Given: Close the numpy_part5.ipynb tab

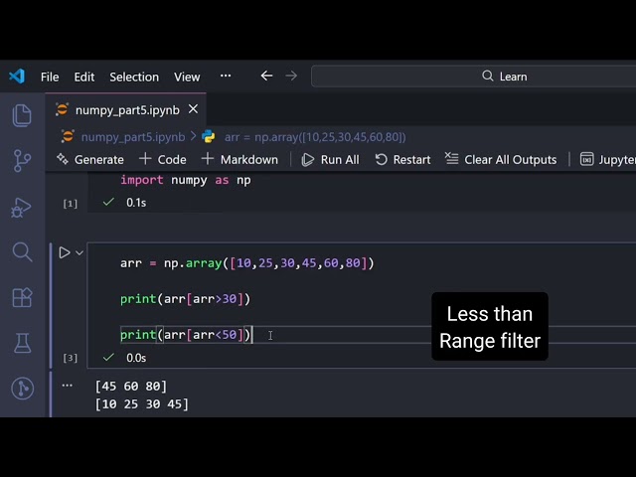Looking at the screenshot, I should point(193,109).
